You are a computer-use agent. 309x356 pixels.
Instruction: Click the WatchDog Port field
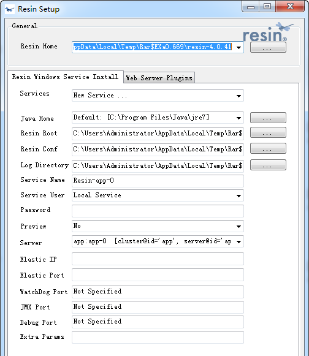coord(158,292)
